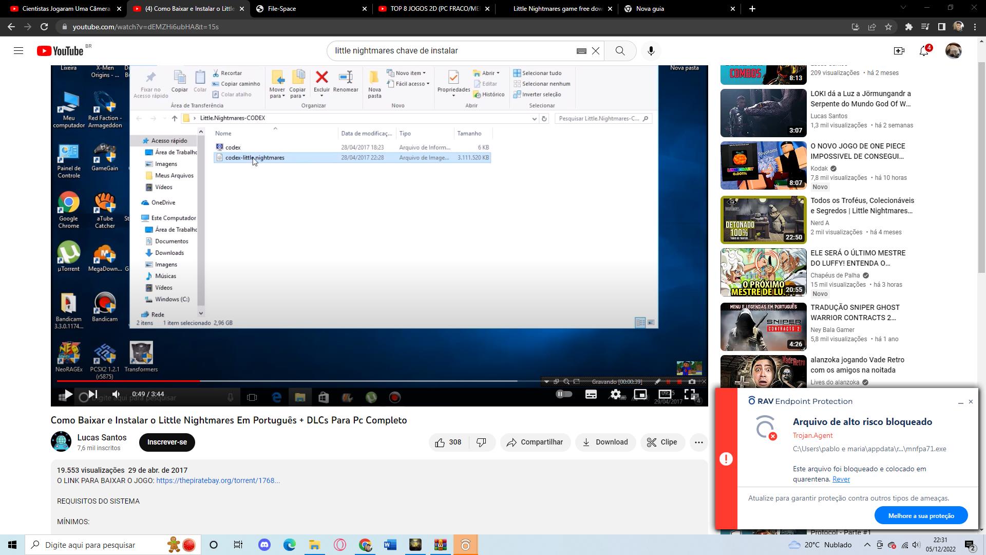Open the thepiratebay torrent link
Image resolution: width=986 pixels, height=555 pixels.
pyautogui.click(x=218, y=480)
